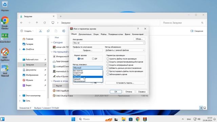Refresh the Загрузки folder view
Viewport: 217px width, 122px height.
pos(44,23)
